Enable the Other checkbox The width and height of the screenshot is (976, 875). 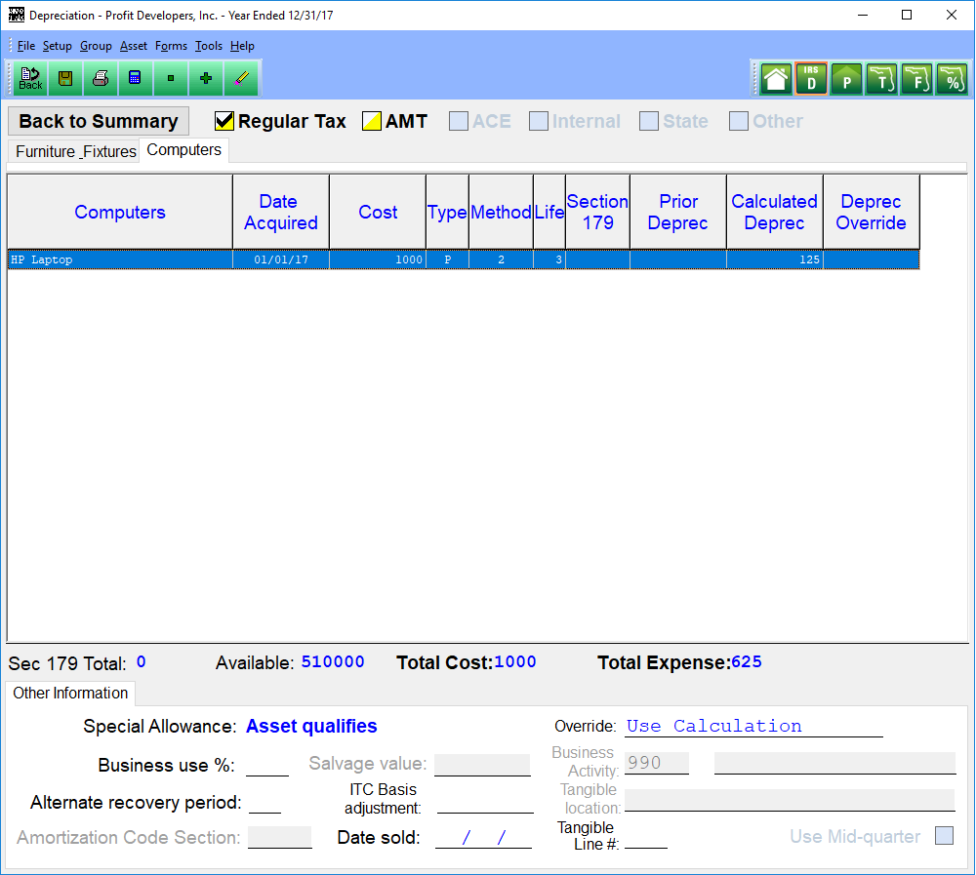click(739, 121)
